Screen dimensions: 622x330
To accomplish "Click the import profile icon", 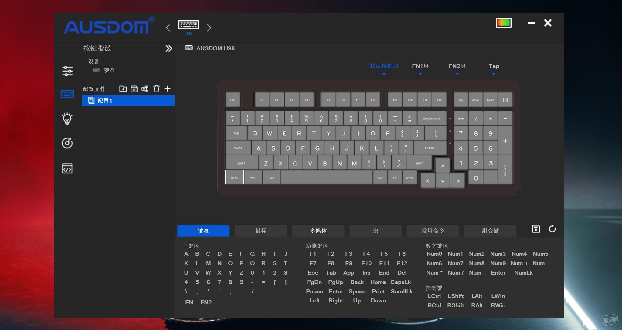I will 134,89.
